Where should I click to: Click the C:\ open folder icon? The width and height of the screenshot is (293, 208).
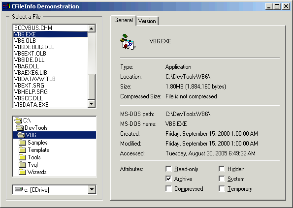click(x=18, y=120)
